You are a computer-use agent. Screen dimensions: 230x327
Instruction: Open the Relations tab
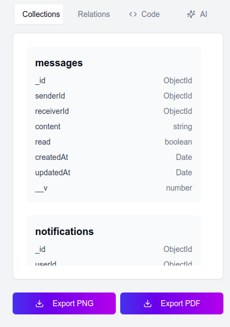94,14
